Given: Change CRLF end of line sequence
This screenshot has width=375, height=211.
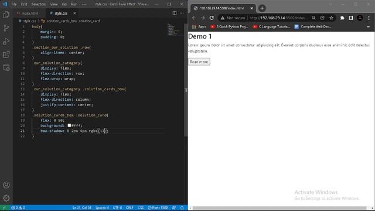Looking at the screenshot, I should pyautogui.click(x=129, y=207).
